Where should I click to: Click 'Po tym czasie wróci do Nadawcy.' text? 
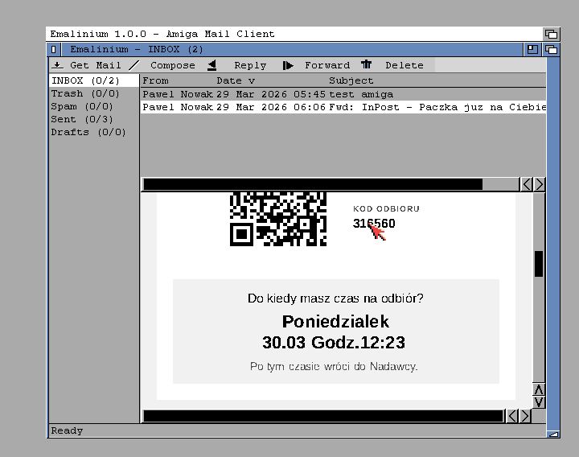(334, 366)
